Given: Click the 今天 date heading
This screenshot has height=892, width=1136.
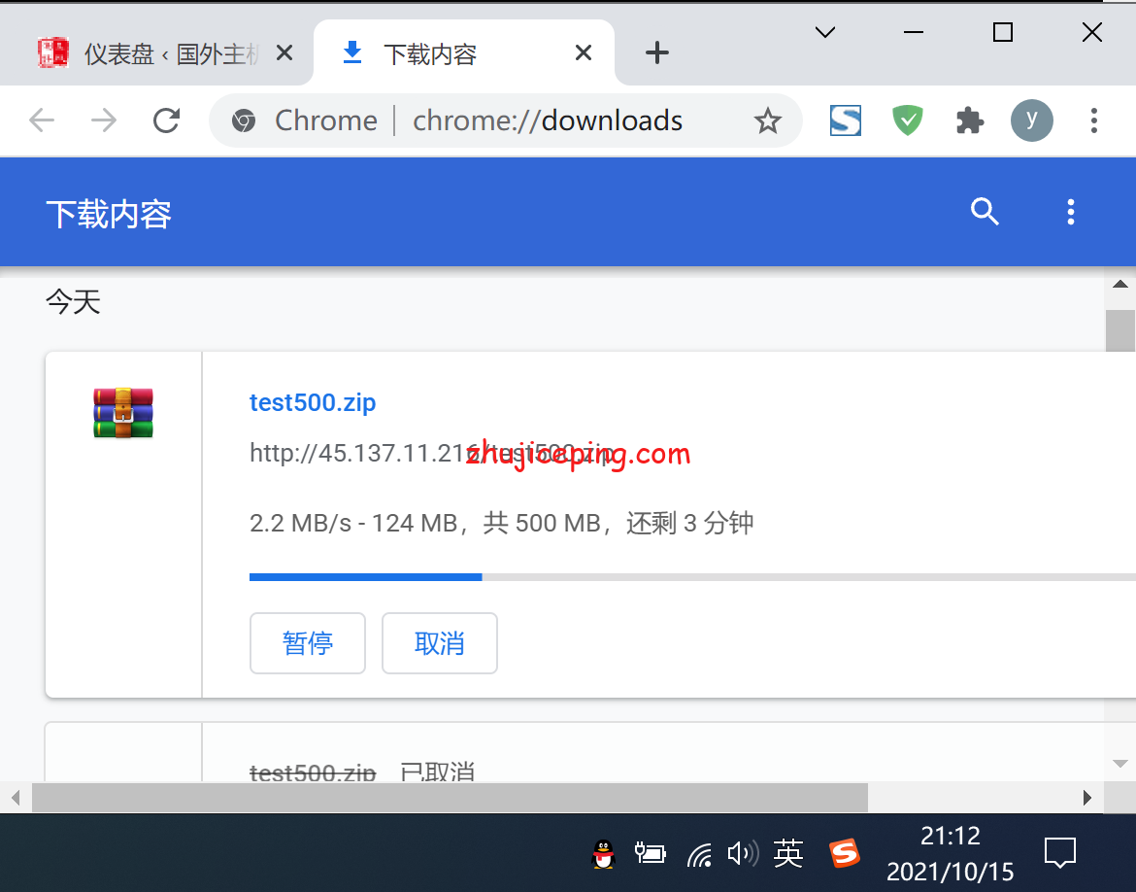Looking at the screenshot, I should tap(73, 301).
